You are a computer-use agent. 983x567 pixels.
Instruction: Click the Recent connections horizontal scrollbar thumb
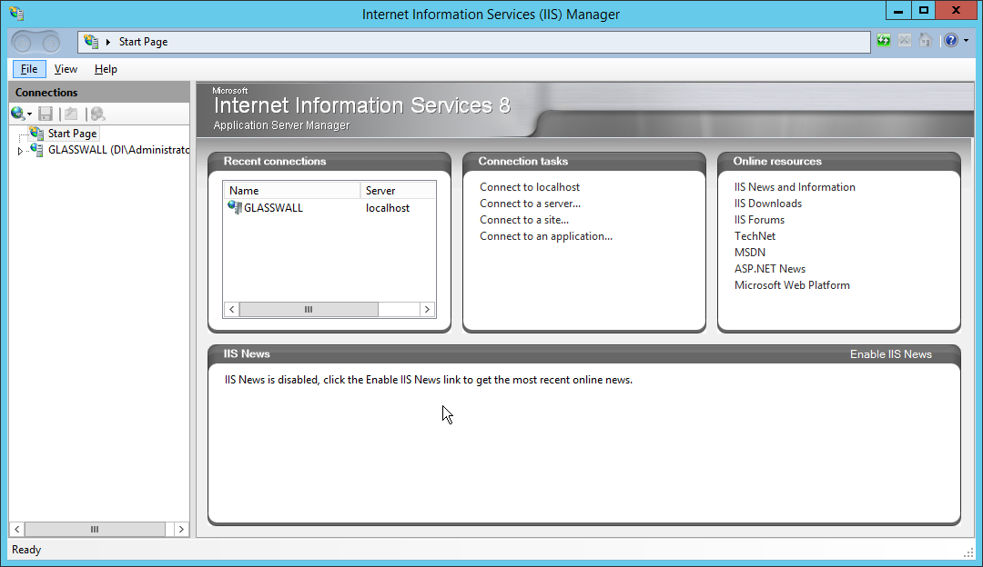(308, 310)
